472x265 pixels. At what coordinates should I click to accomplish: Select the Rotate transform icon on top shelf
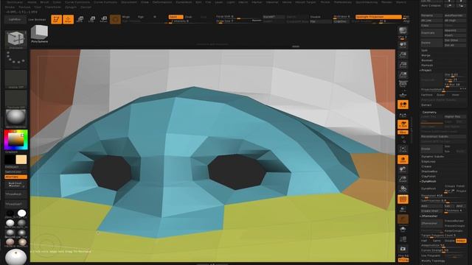103,20
